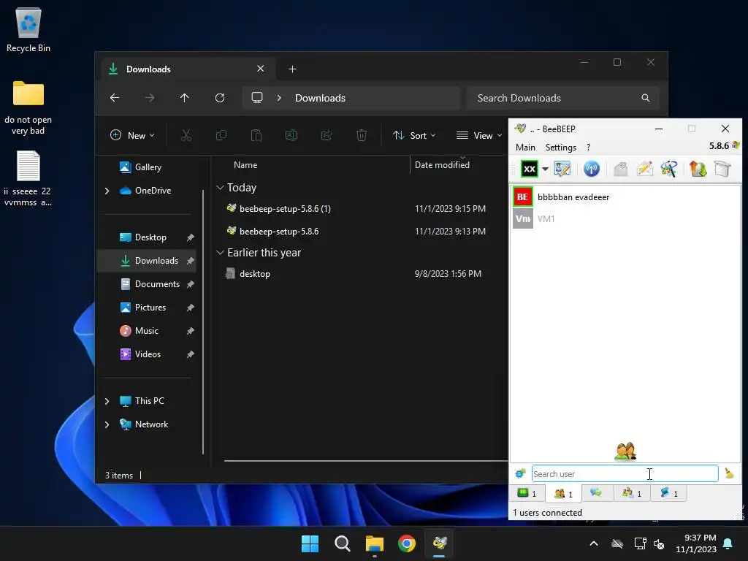Click the Downloads breadcrumb in the address bar

pyautogui.click(x=320, y=98)
